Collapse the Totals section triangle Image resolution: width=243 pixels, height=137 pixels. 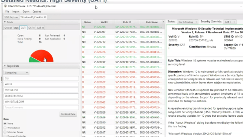pos(5,22)
